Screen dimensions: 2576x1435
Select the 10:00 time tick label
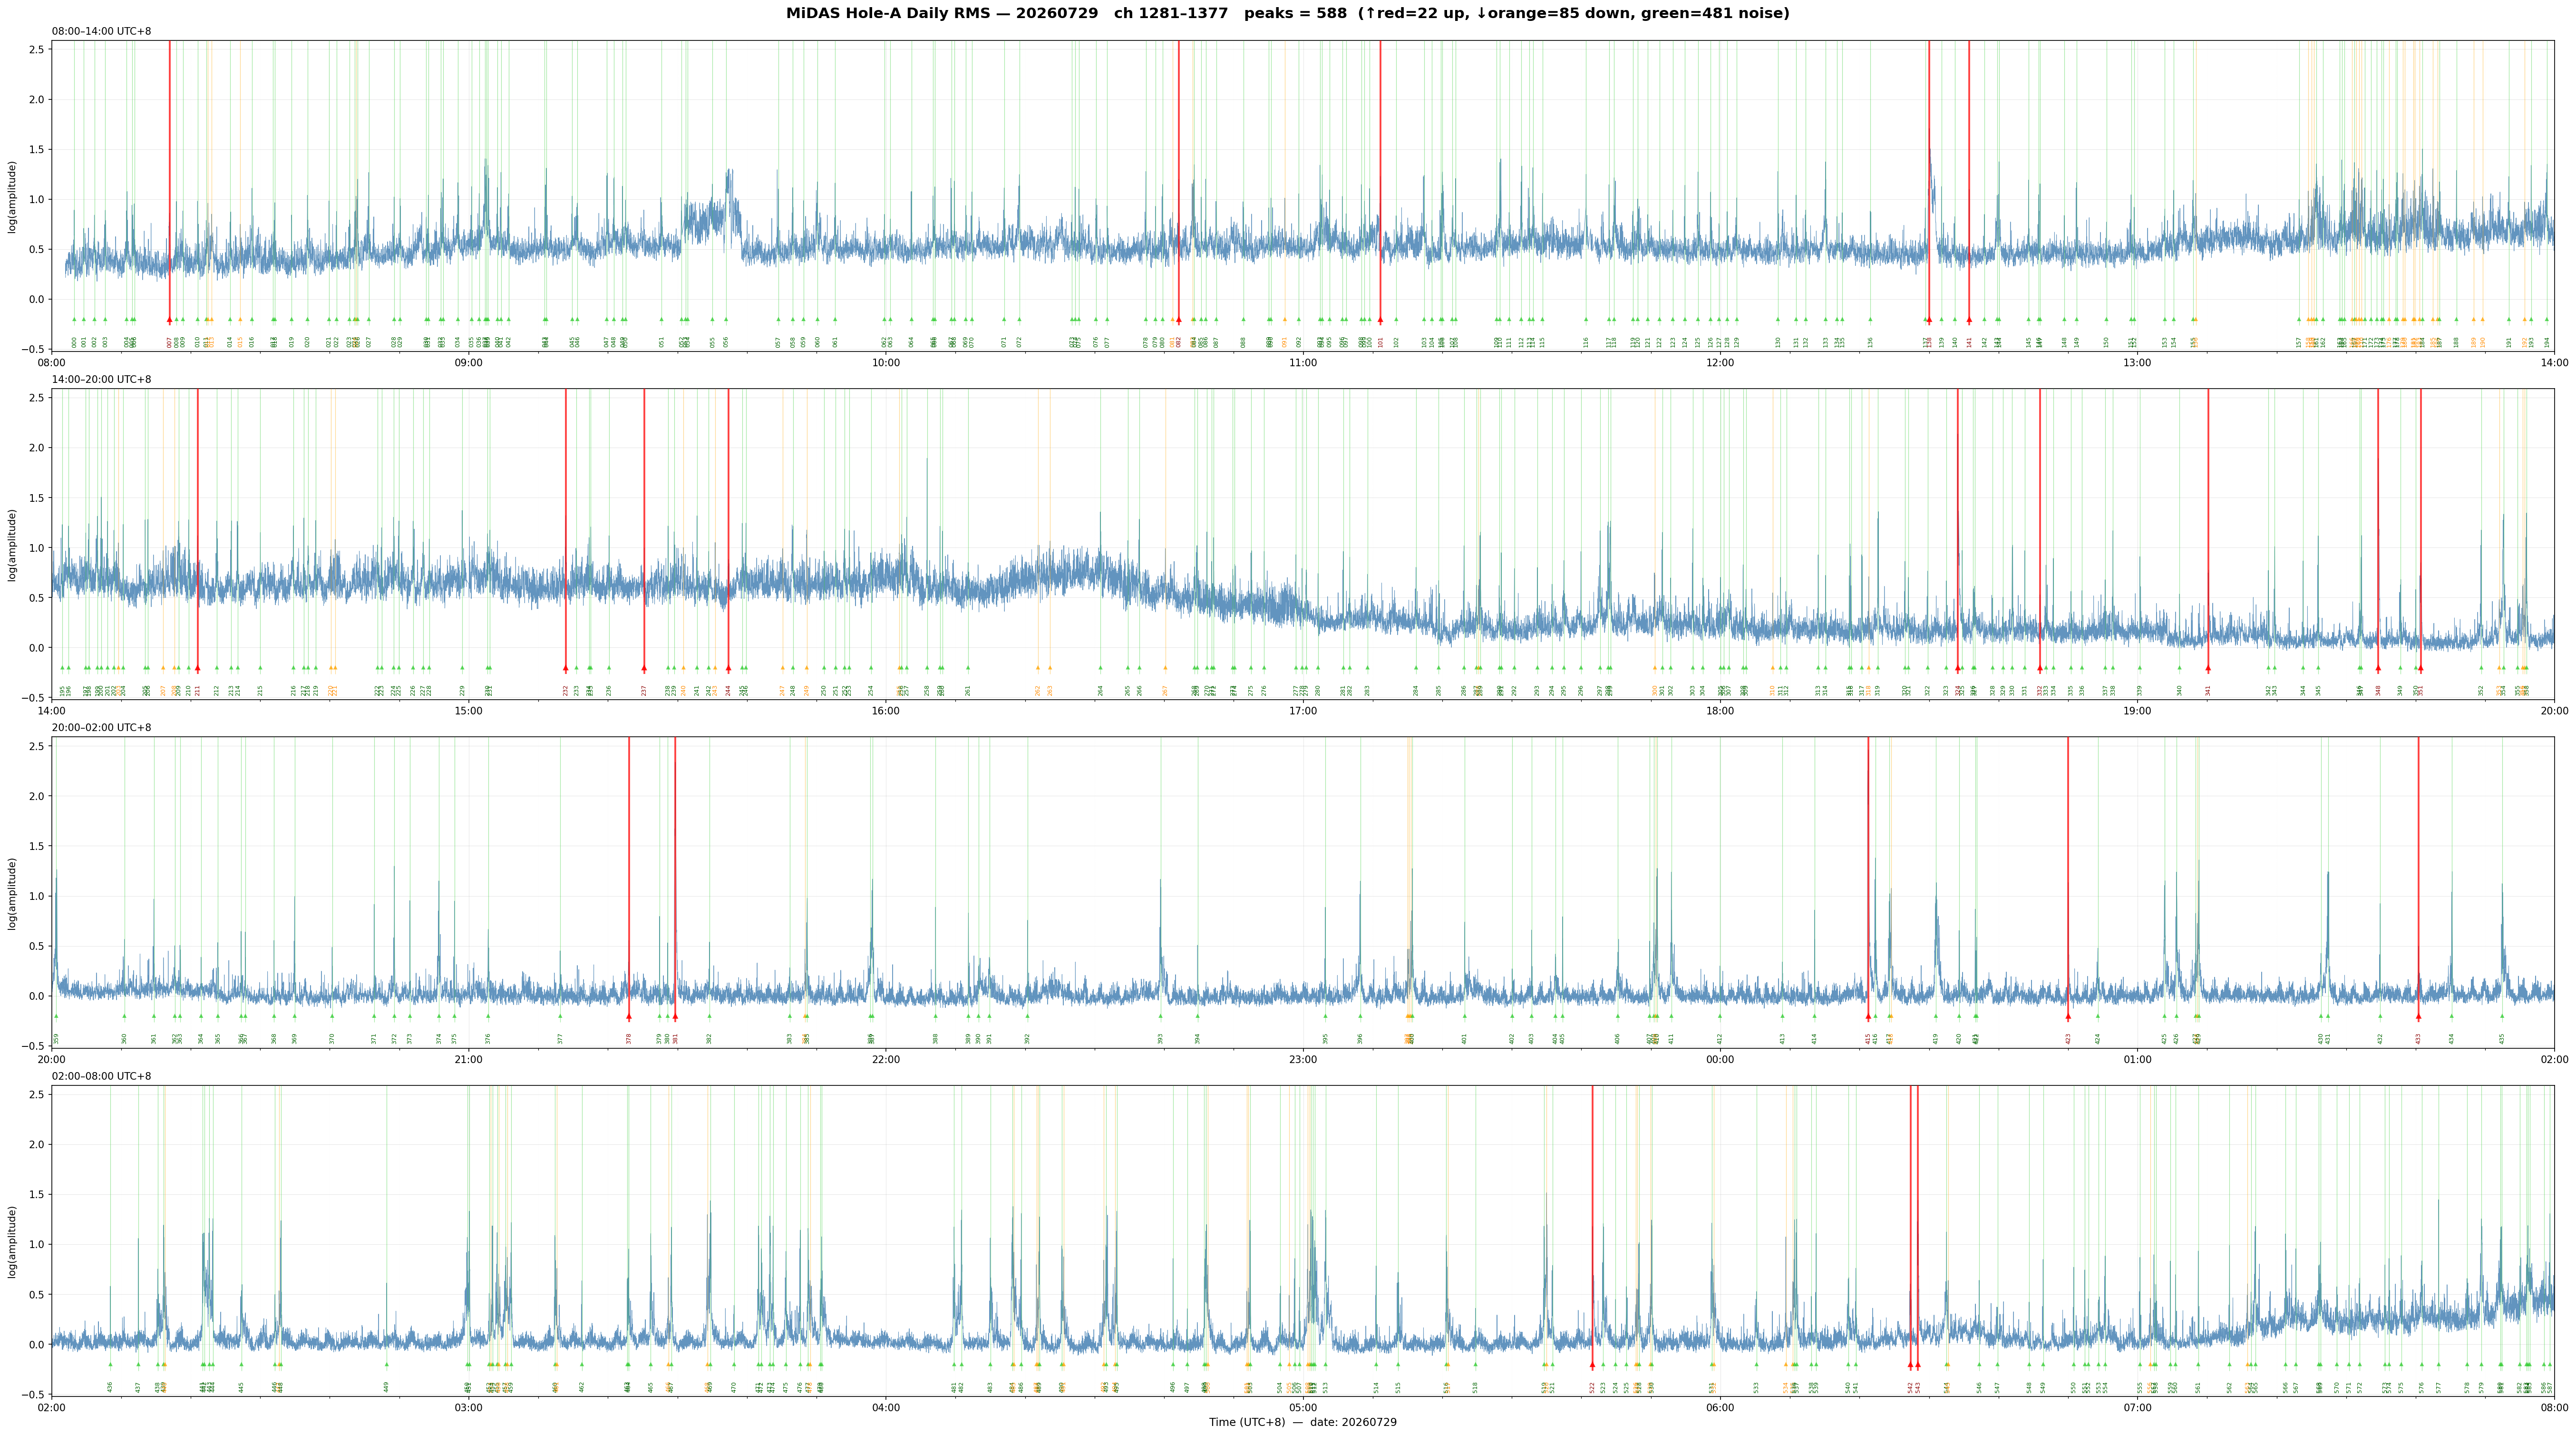point(886,362)
